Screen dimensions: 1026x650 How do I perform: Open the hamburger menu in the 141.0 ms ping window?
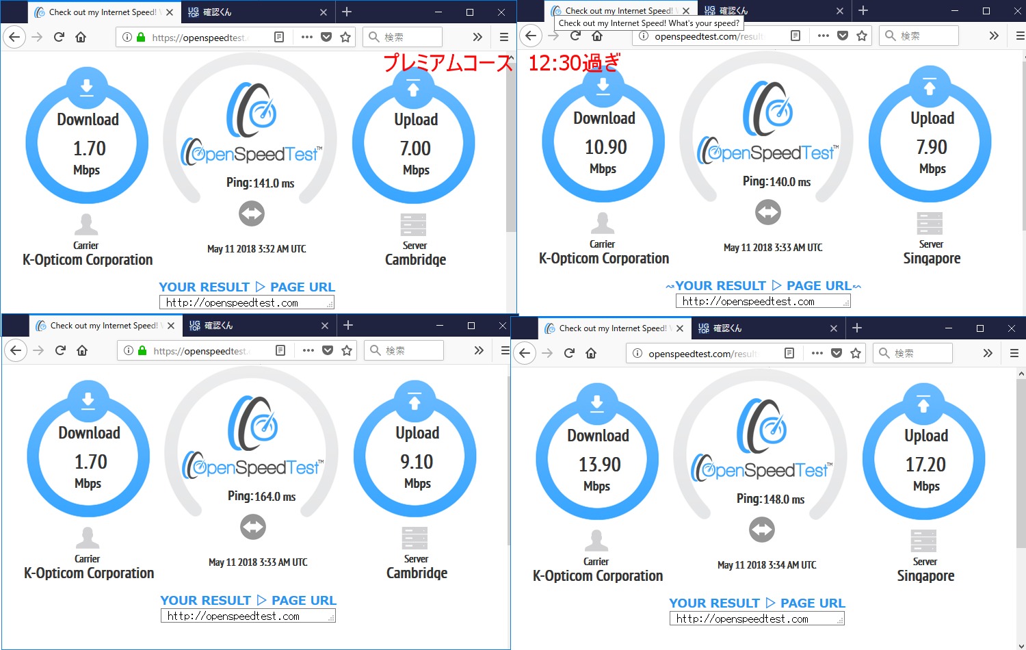pyautogui.click(x=504, y=37)
